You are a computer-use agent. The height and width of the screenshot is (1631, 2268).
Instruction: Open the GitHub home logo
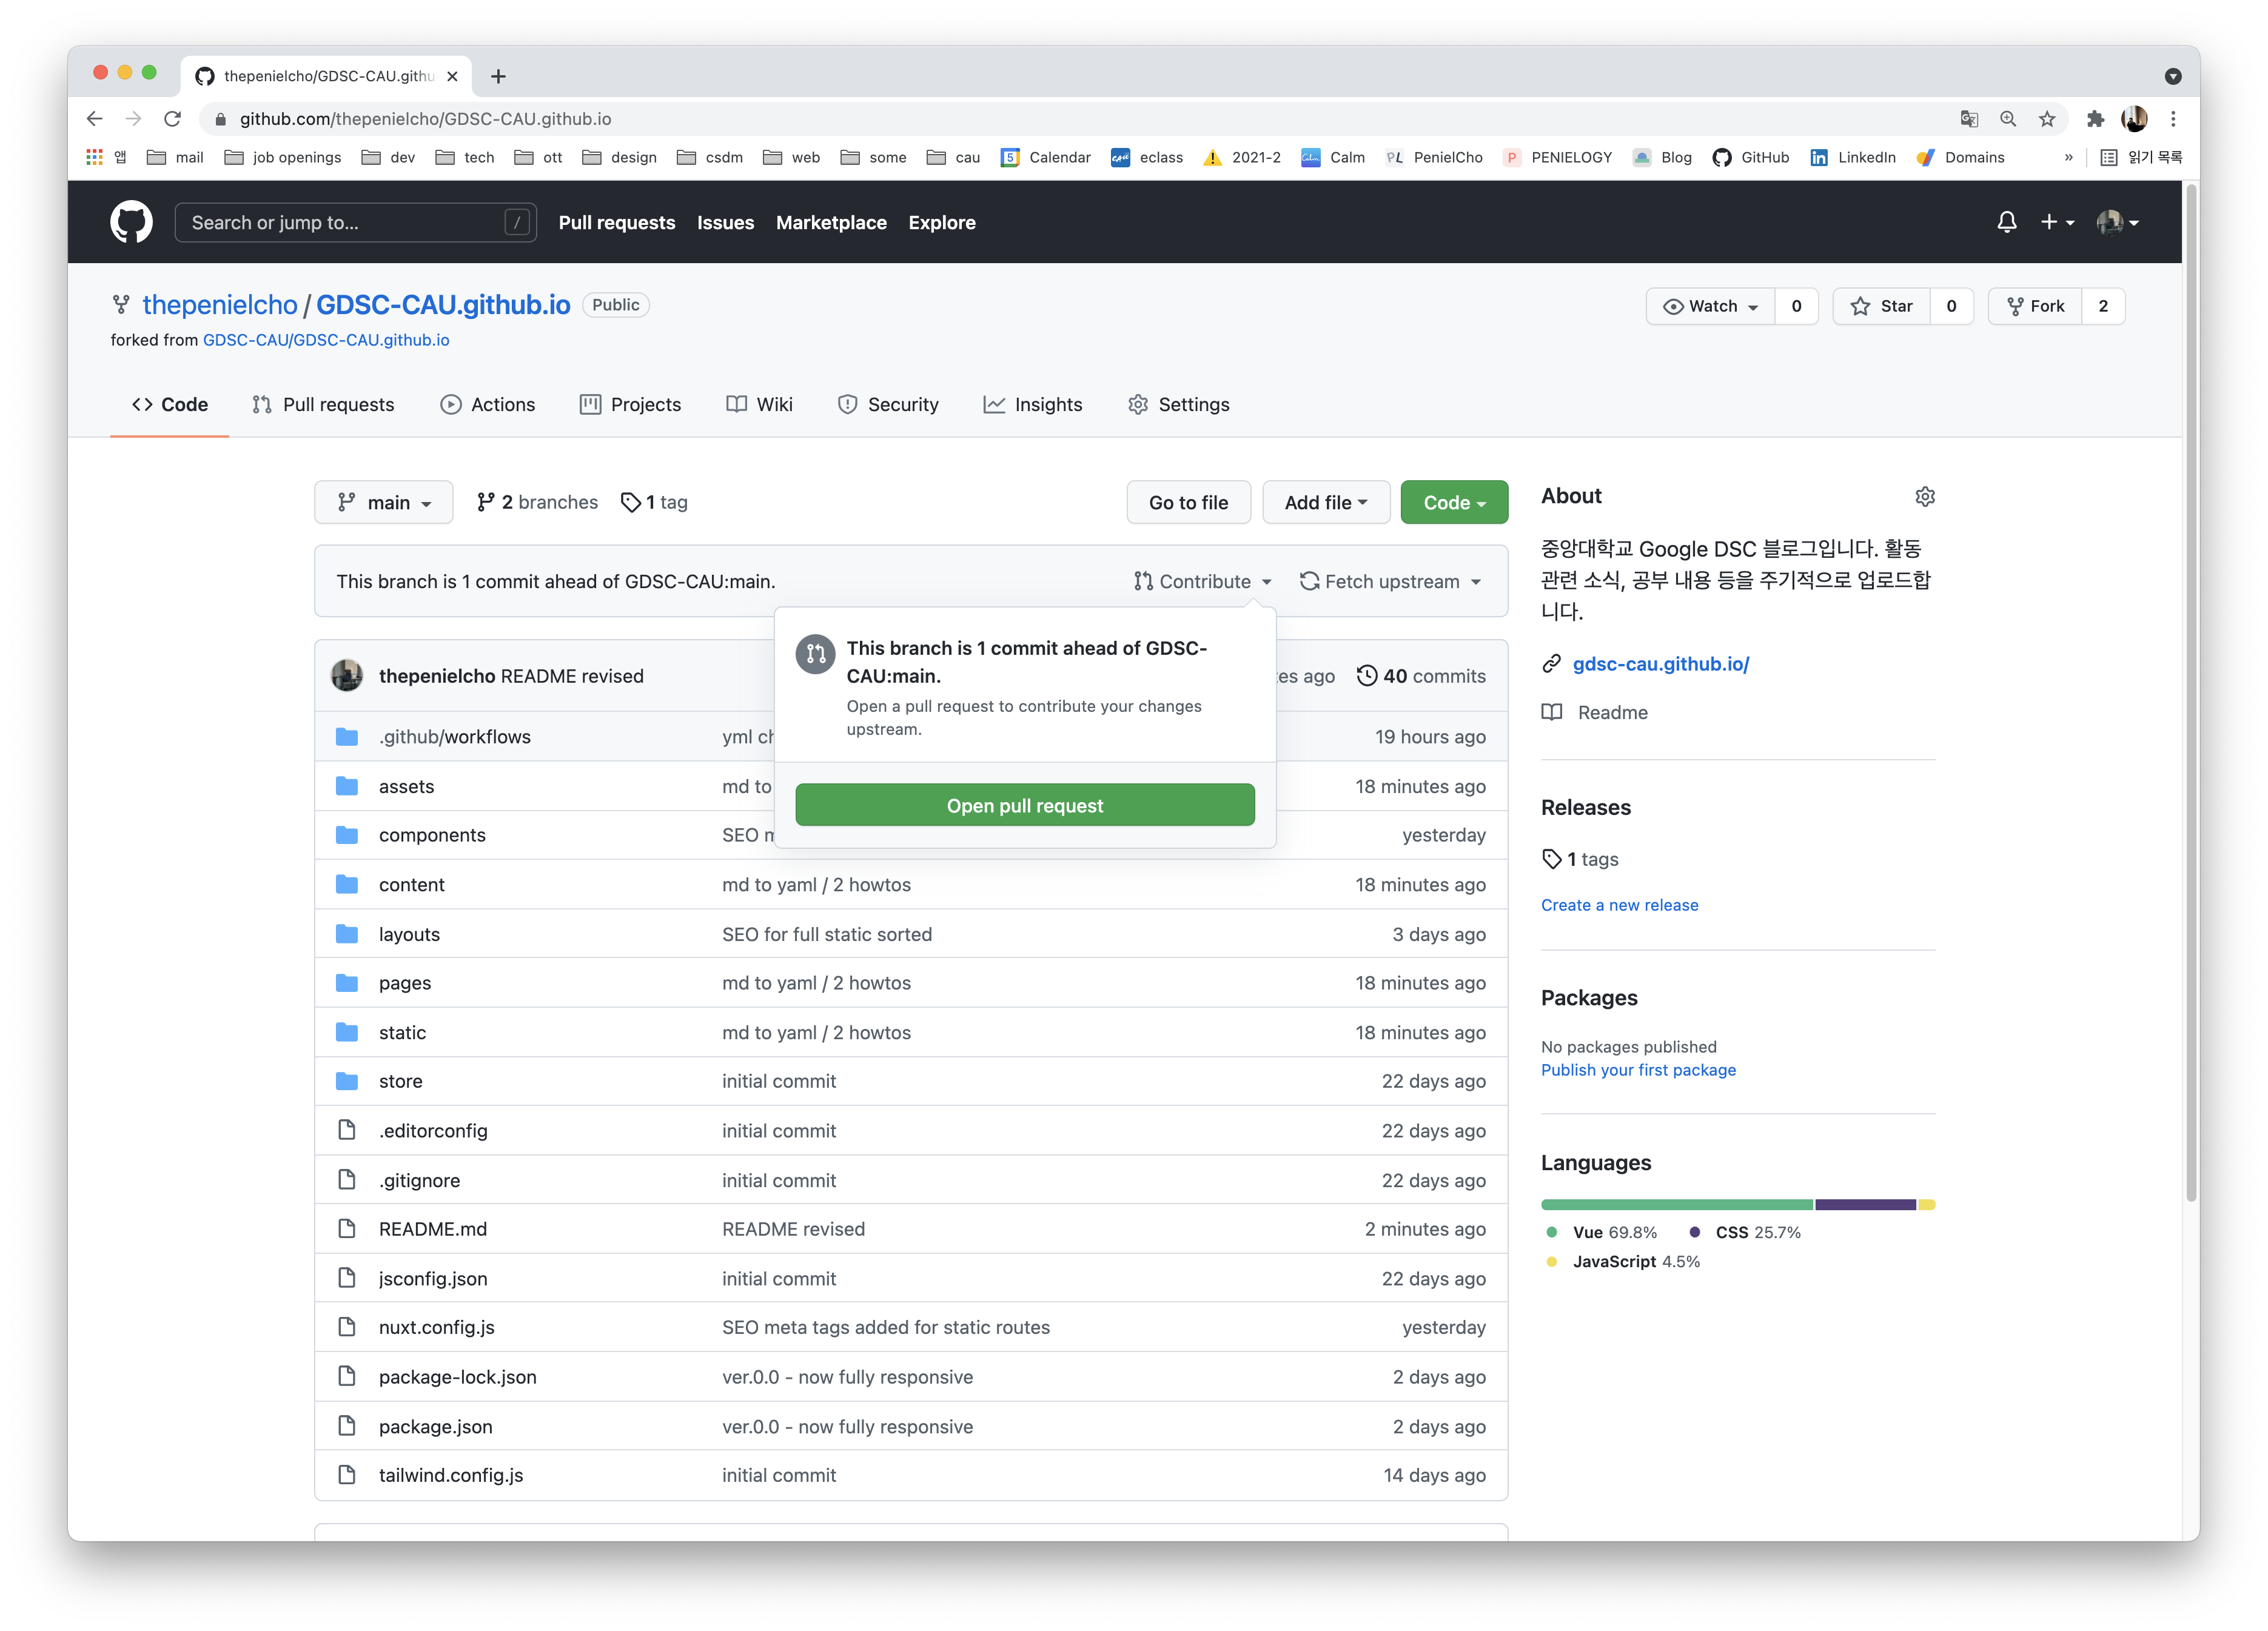[131, 222]
